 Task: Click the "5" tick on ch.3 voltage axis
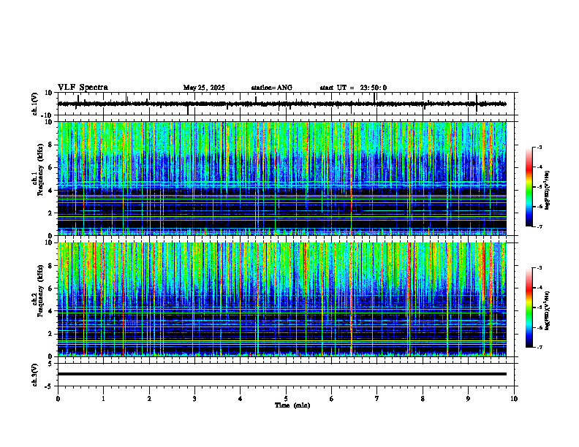50,364
